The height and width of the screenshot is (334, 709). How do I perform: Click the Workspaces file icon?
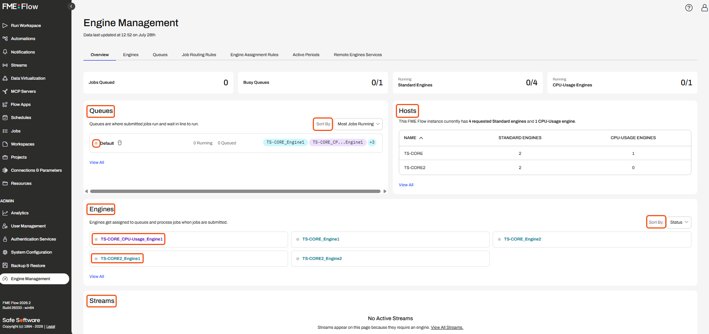(x=5, y=144)
